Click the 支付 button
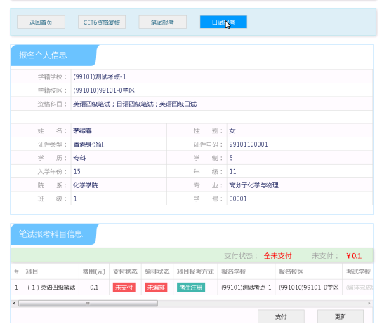 [281, 316]
